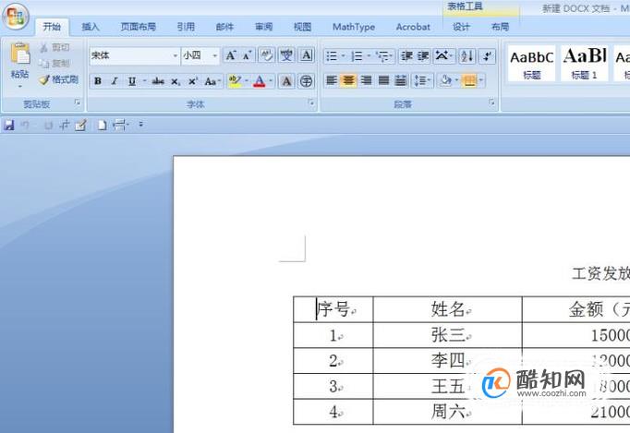Toggle align text left
The height and width of the screenshot is (433, 630).
[x=331, y=80]
